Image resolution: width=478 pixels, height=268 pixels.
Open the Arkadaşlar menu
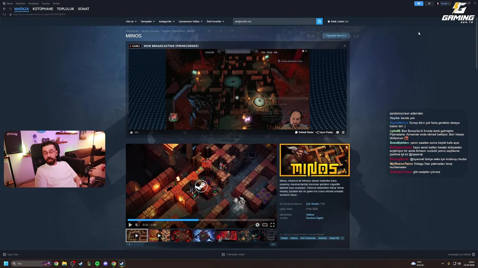click(34, 3)
